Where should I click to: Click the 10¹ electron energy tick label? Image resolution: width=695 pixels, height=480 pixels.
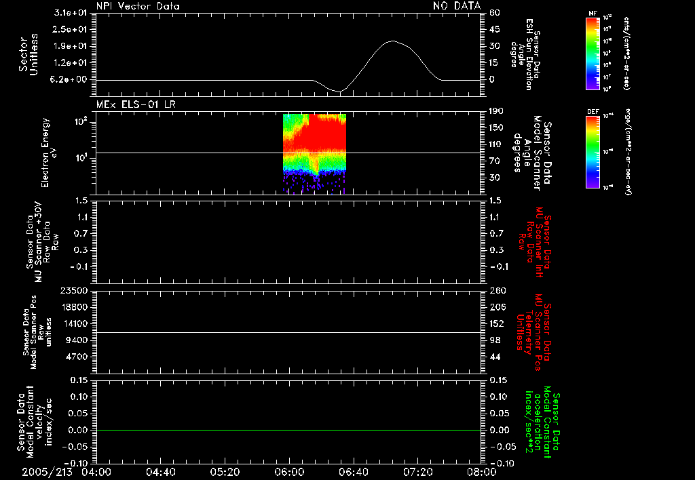click(x=81, y=158)
